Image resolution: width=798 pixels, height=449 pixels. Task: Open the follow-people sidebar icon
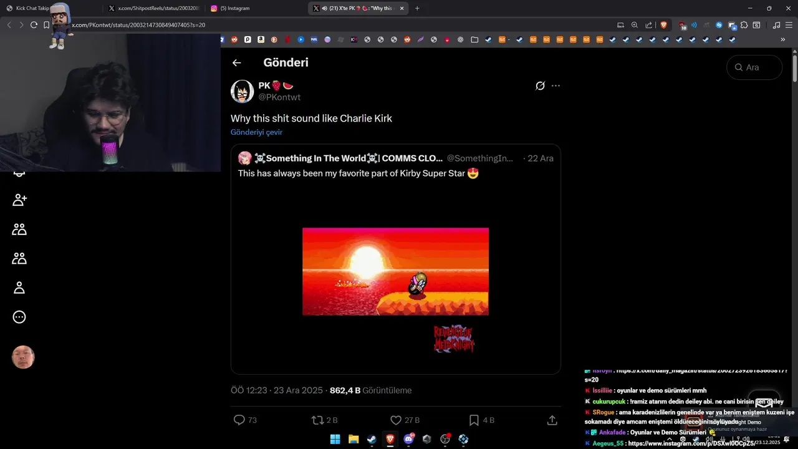pos(19,200)
